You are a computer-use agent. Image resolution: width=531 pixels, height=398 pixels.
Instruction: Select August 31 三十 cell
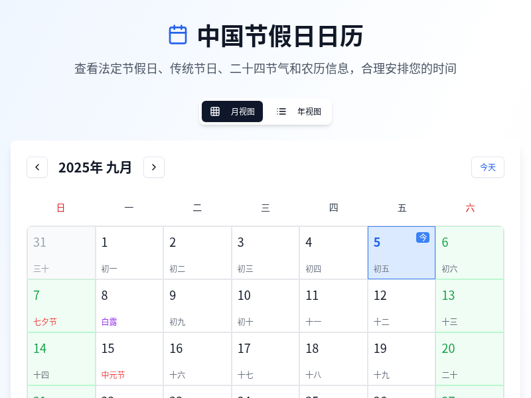61,253
